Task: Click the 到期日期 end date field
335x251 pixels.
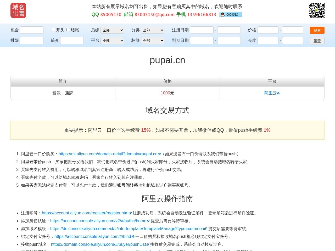Action: pyautogui.click(x=229, y=41)
